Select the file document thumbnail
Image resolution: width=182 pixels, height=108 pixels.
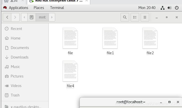[x=70, y=38]
